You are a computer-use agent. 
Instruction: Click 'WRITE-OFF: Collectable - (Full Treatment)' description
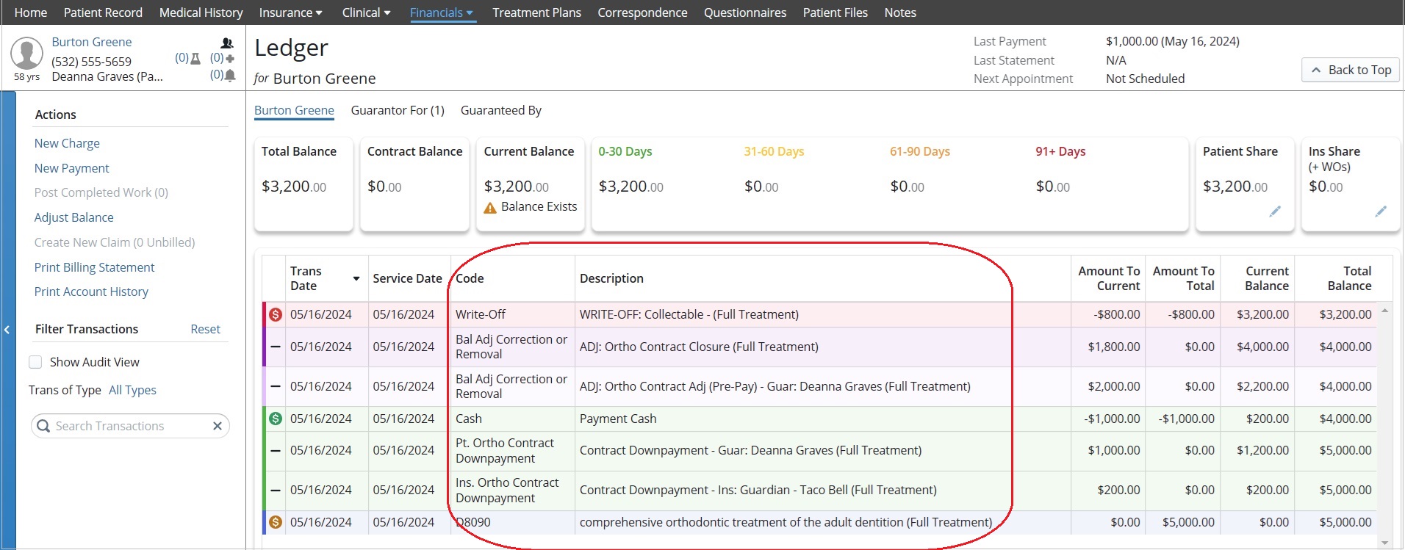689,314
